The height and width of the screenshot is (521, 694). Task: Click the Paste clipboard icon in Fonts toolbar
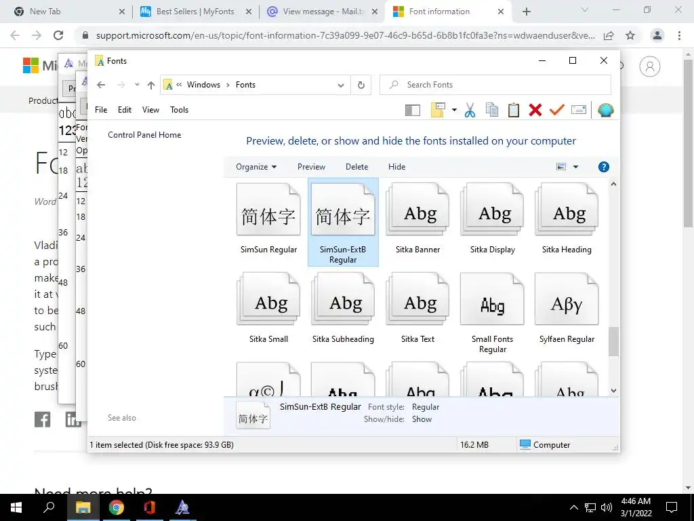pos(514,110)
